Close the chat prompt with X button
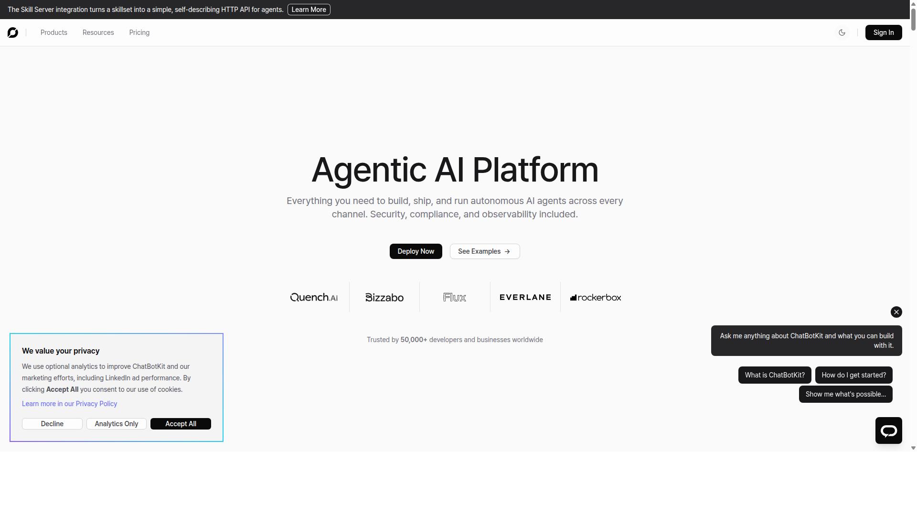The width and height of the screenshot is (917, 516). [x=896, y=312]
